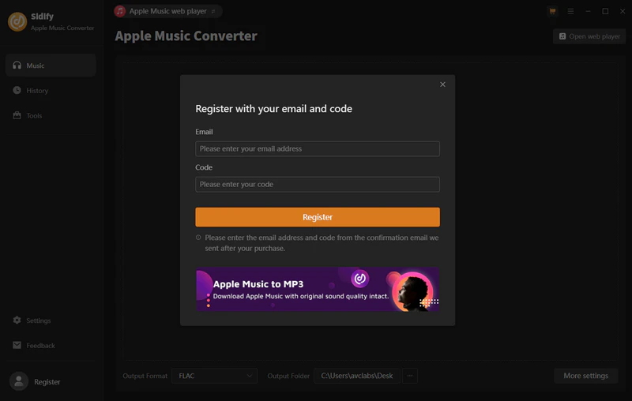Screen dimensions: 632x401
Task: Click the Sidify logo icon
Action: pyautogui.click(x=17, y=22)
